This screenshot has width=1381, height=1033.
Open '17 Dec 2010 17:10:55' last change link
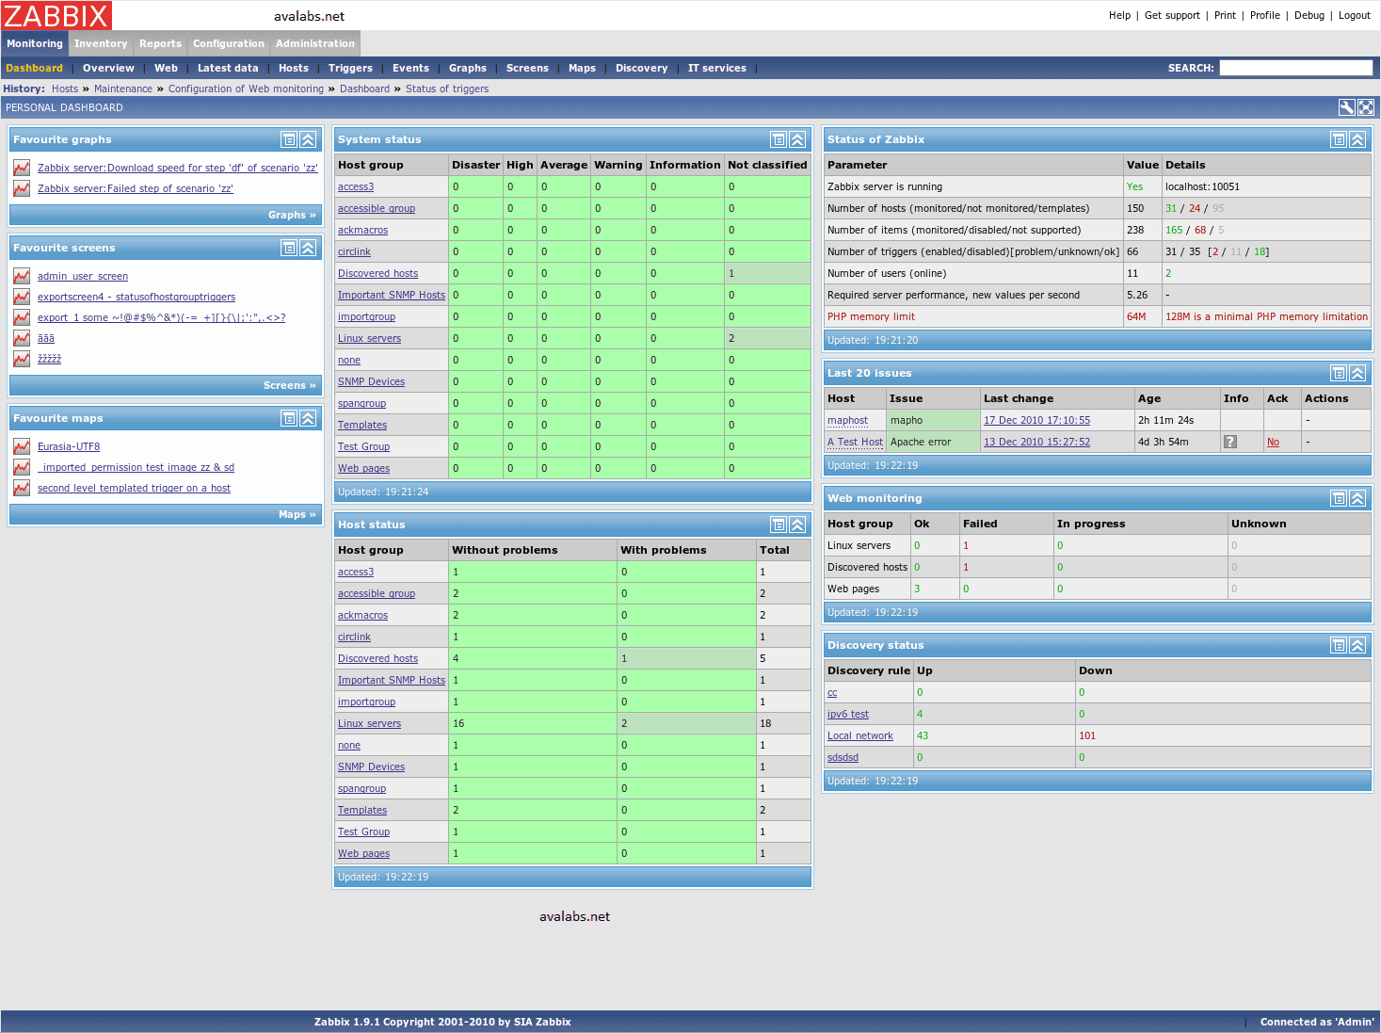click(x=1036, y=420)
